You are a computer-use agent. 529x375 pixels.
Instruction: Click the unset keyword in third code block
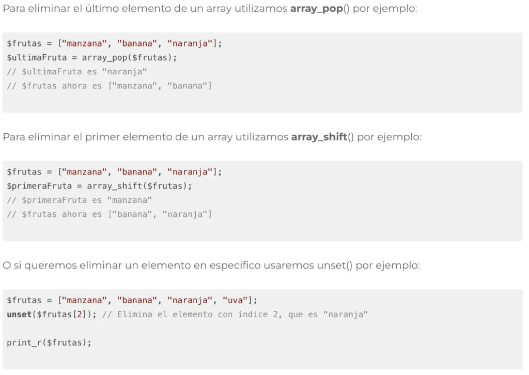(19, 314)
